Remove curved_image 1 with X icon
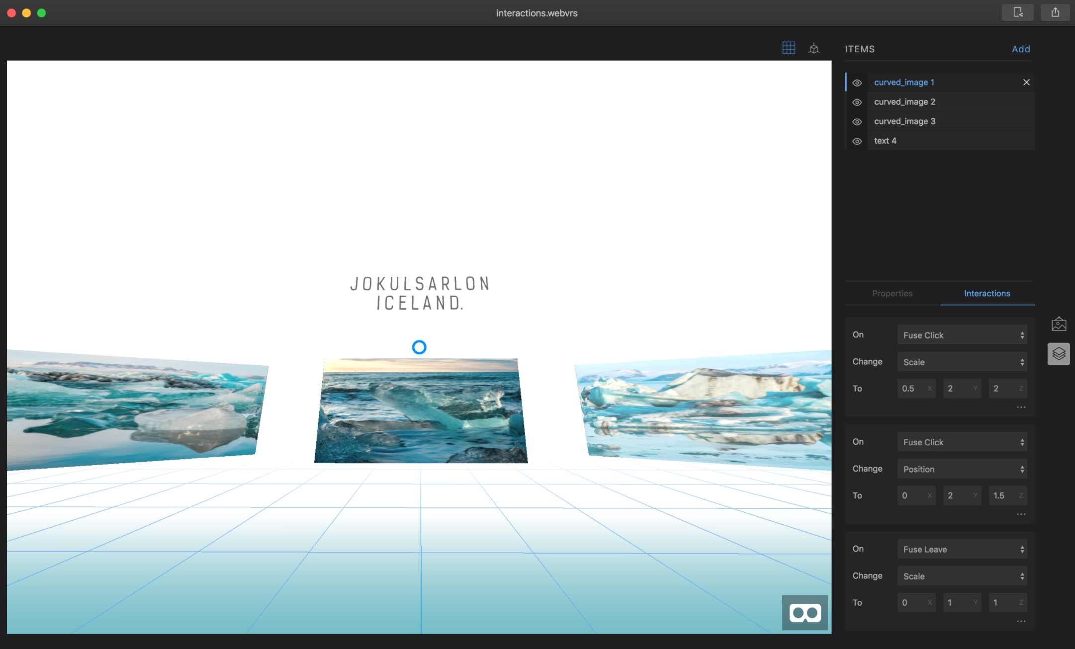Viewport: 1075px width, 649px height. point(1026,82)
